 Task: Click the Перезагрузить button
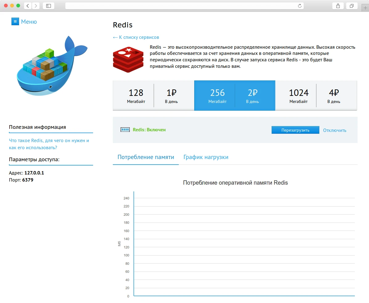click(x=295, y=130)
